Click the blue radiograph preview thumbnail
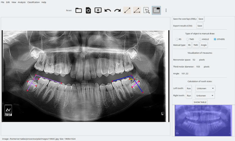Viewport: 235px width, 141px height. (203, 121)
